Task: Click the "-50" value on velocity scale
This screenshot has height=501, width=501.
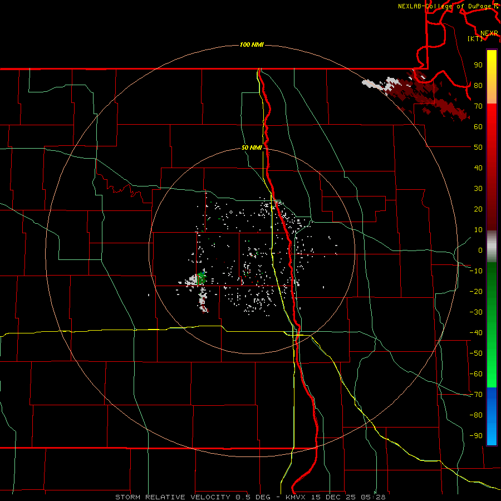Action: coord(476,353)
